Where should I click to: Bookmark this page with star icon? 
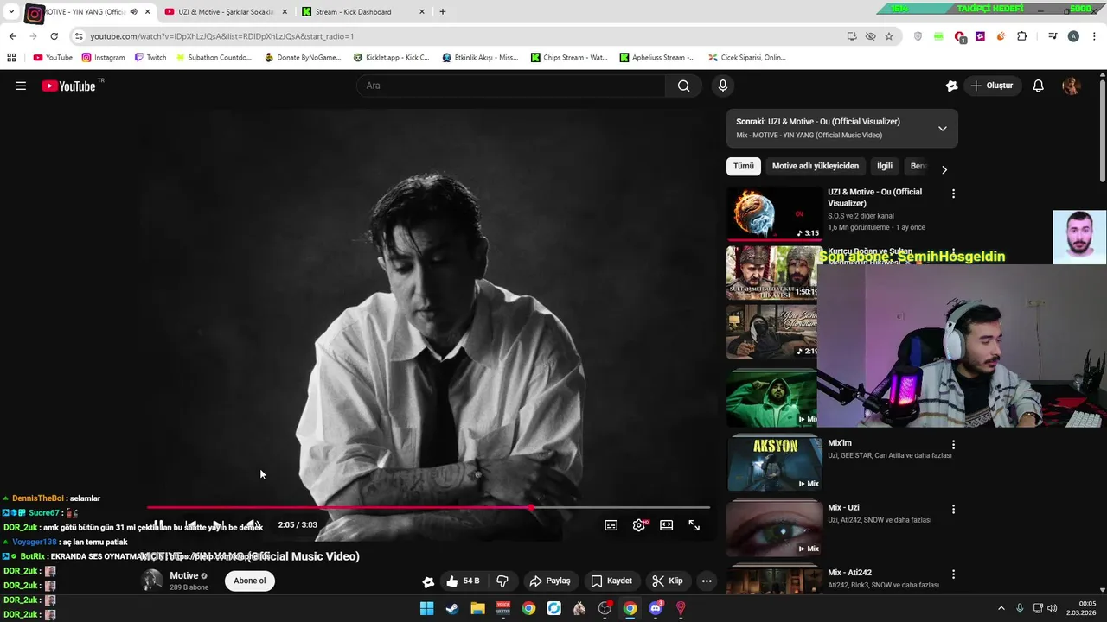pyautogui.click(x=889, y=36)
